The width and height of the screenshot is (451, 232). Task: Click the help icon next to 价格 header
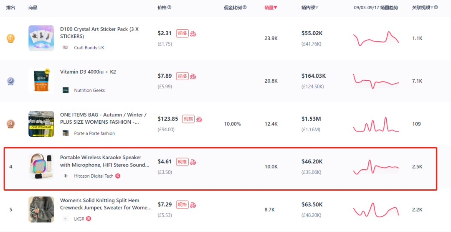click(170, 8)
